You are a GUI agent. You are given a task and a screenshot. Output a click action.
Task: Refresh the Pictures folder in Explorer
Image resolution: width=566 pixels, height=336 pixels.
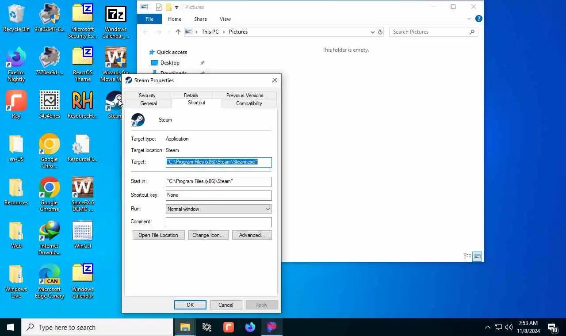[380, 32]
